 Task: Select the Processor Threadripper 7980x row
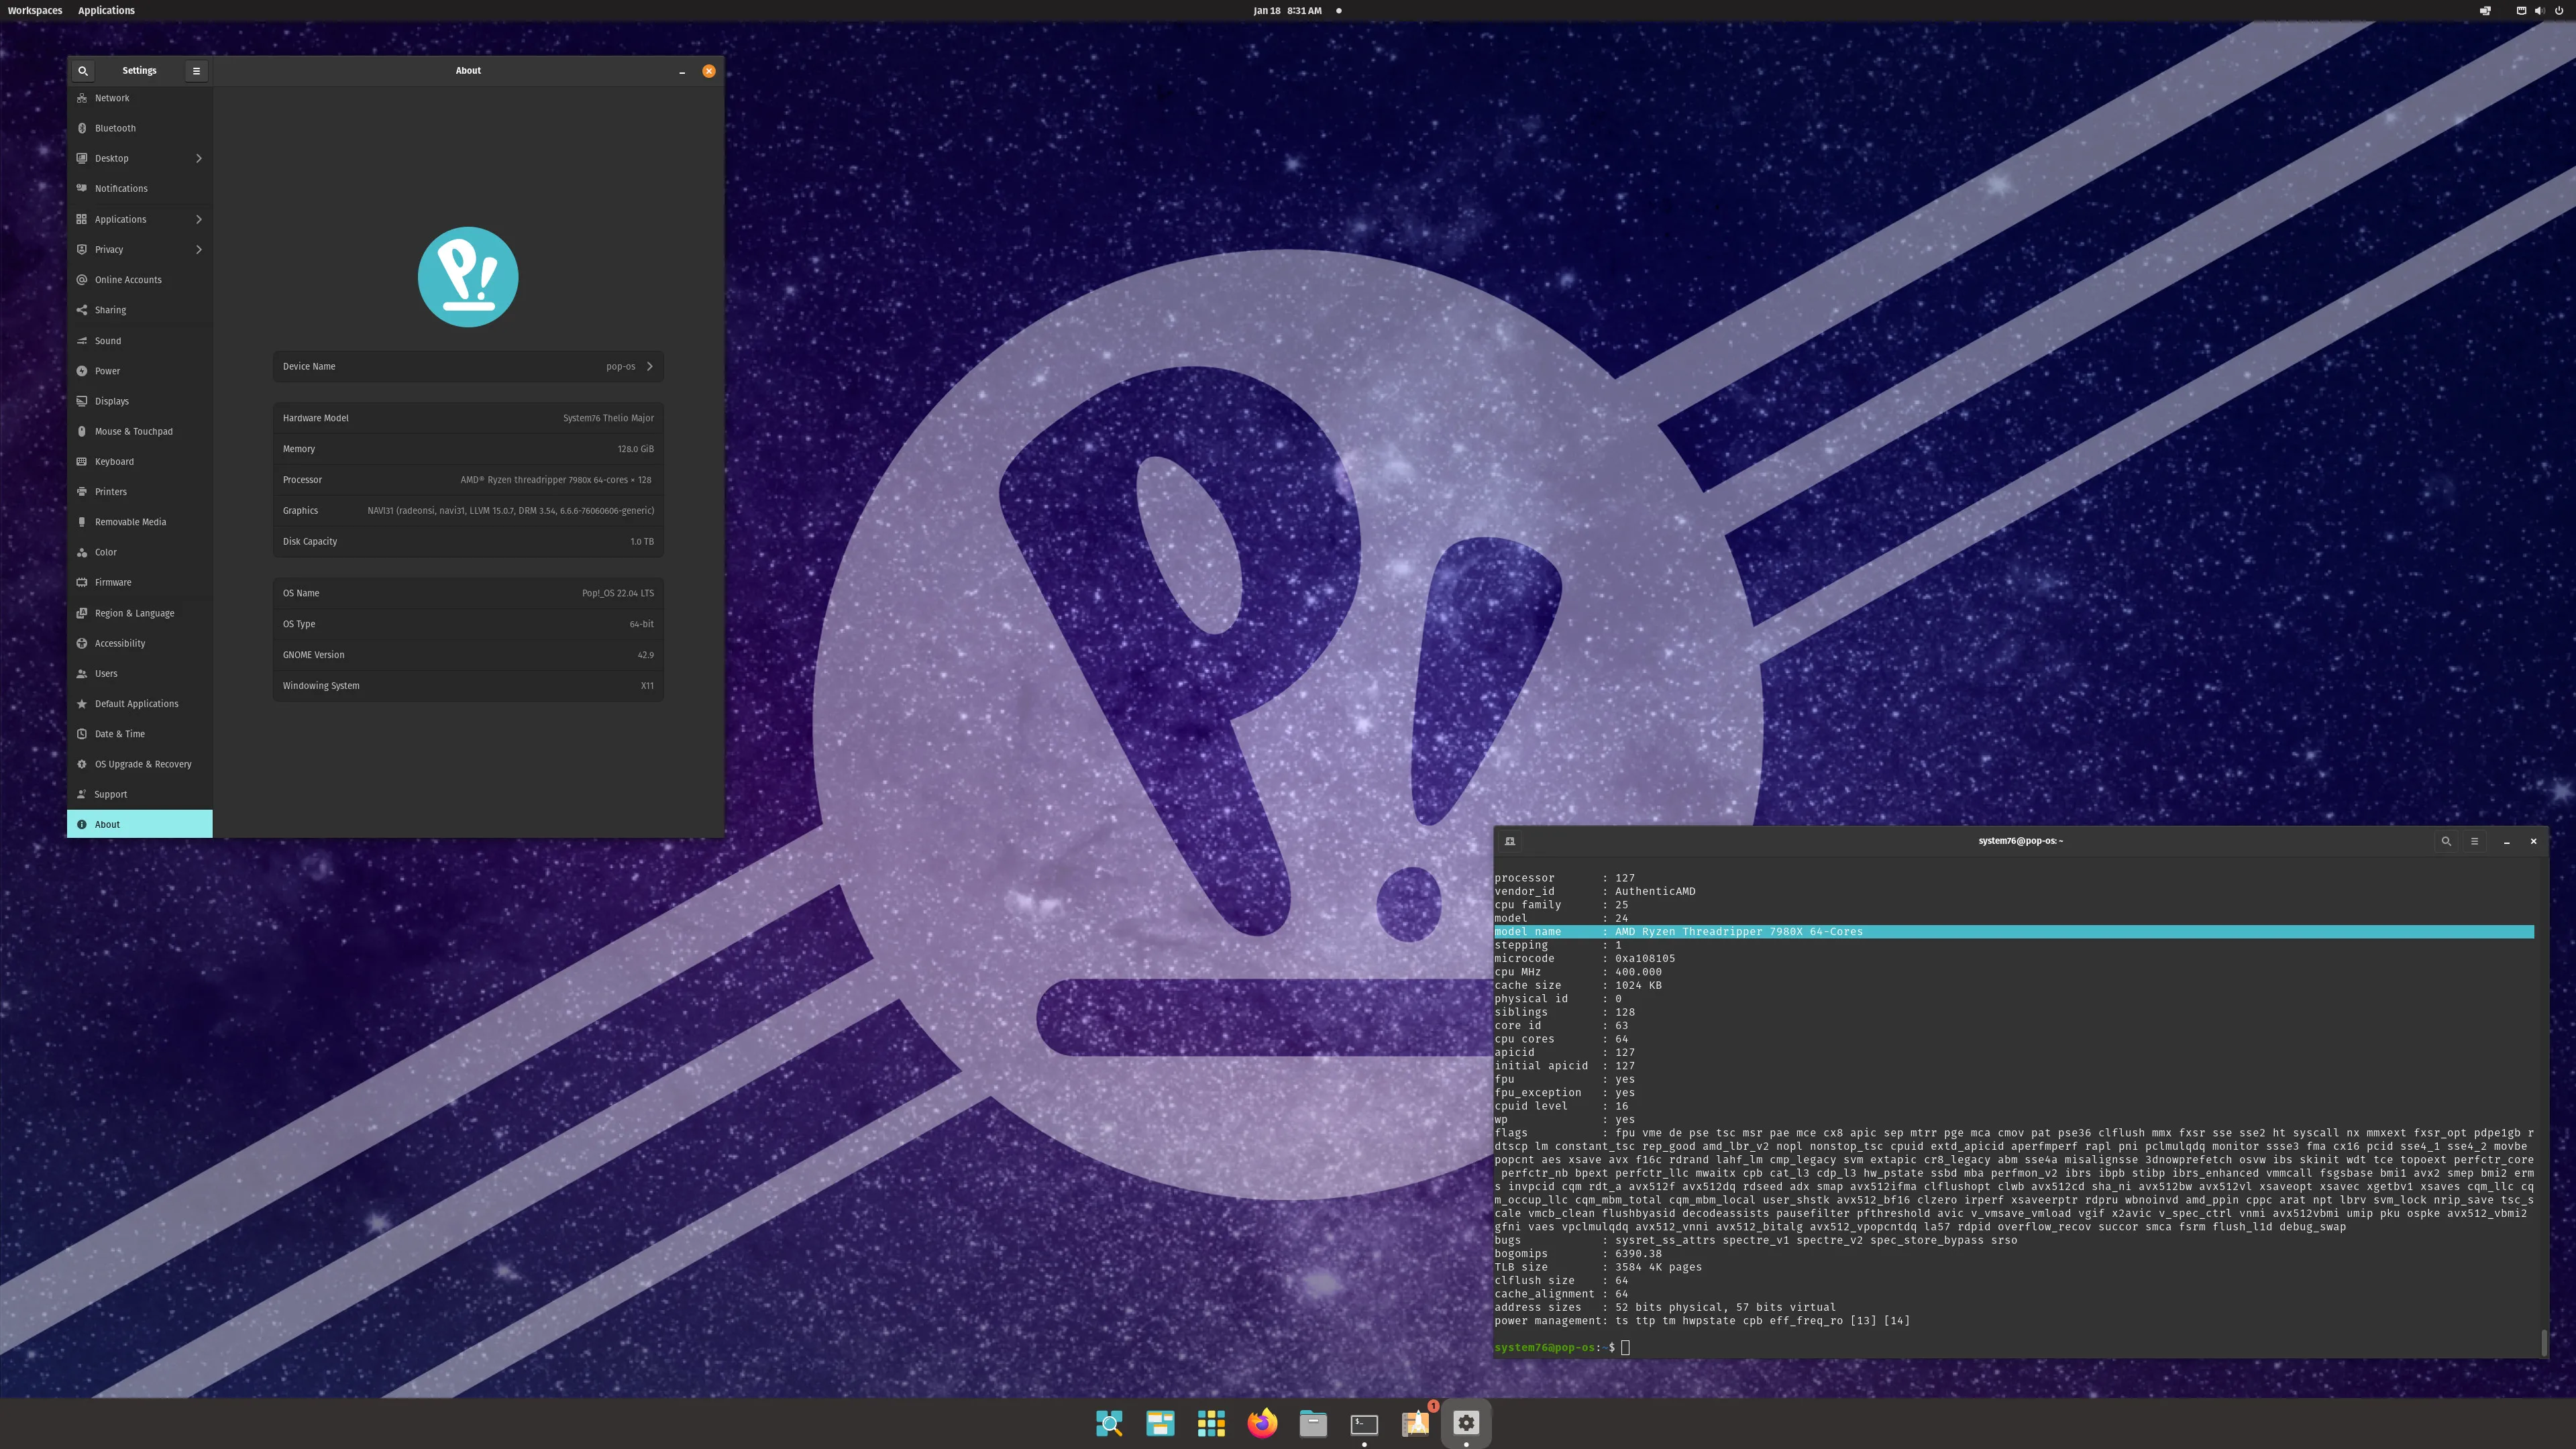point(468,480)
